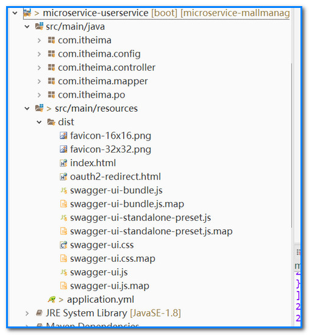This screenshot has height=335, width=309.
Task: Click the swagger-ui.css.map file icon
Action: coord(63,259)
